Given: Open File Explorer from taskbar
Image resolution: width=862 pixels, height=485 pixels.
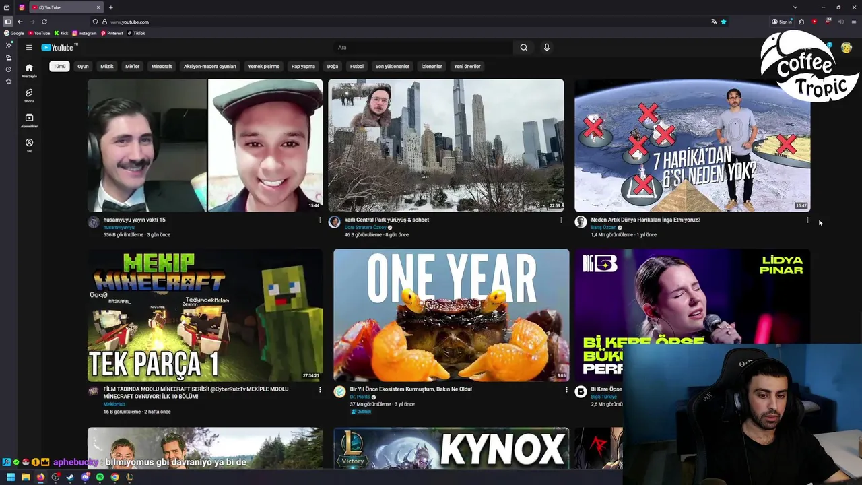Looking at the screenshot, I should (x=26, y=477).
